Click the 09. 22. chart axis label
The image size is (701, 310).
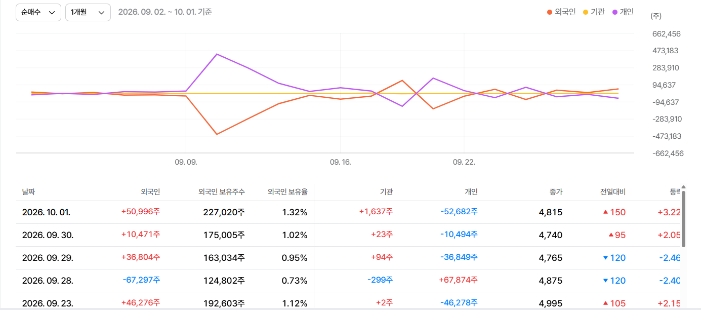pyautogui.click(x=464, y=162)
